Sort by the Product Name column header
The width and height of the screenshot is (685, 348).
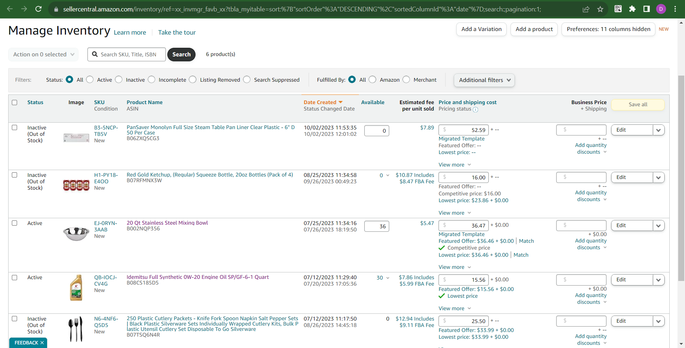tap(144, 102)
